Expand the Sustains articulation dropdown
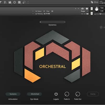This screenshot has height=105, width=105. click(x=13, y=94)
